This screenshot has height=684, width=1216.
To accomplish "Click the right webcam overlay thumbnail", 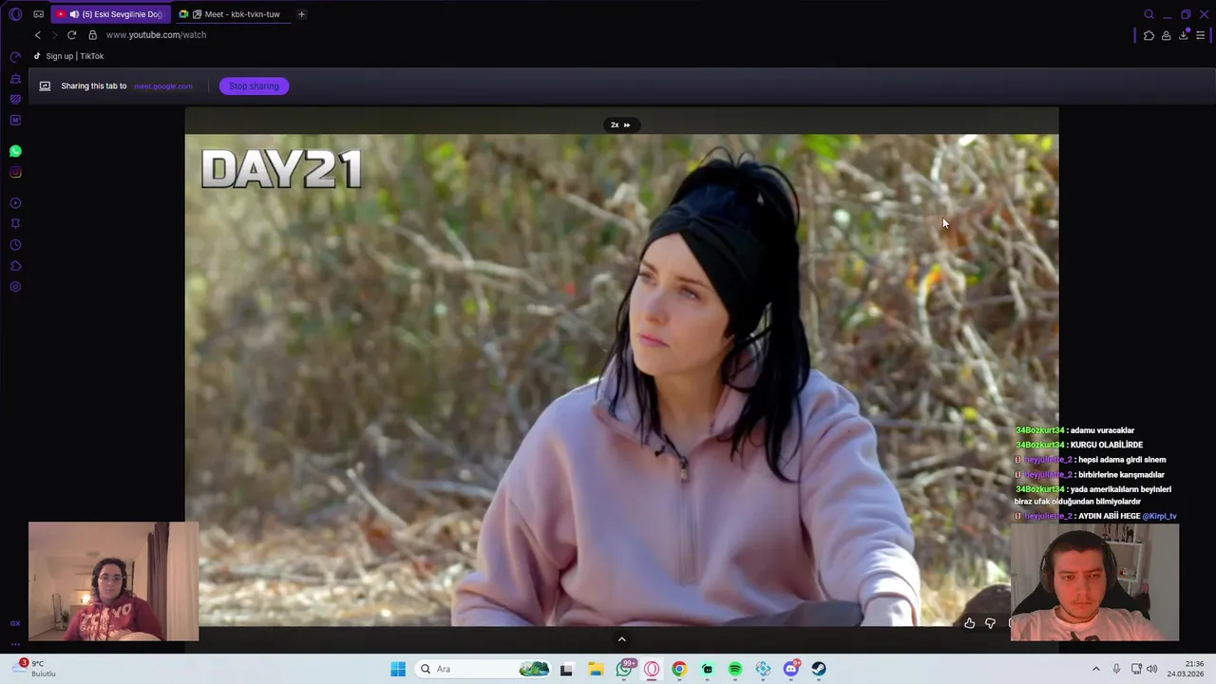I will pyautogui.click(x=1094, y=581).
